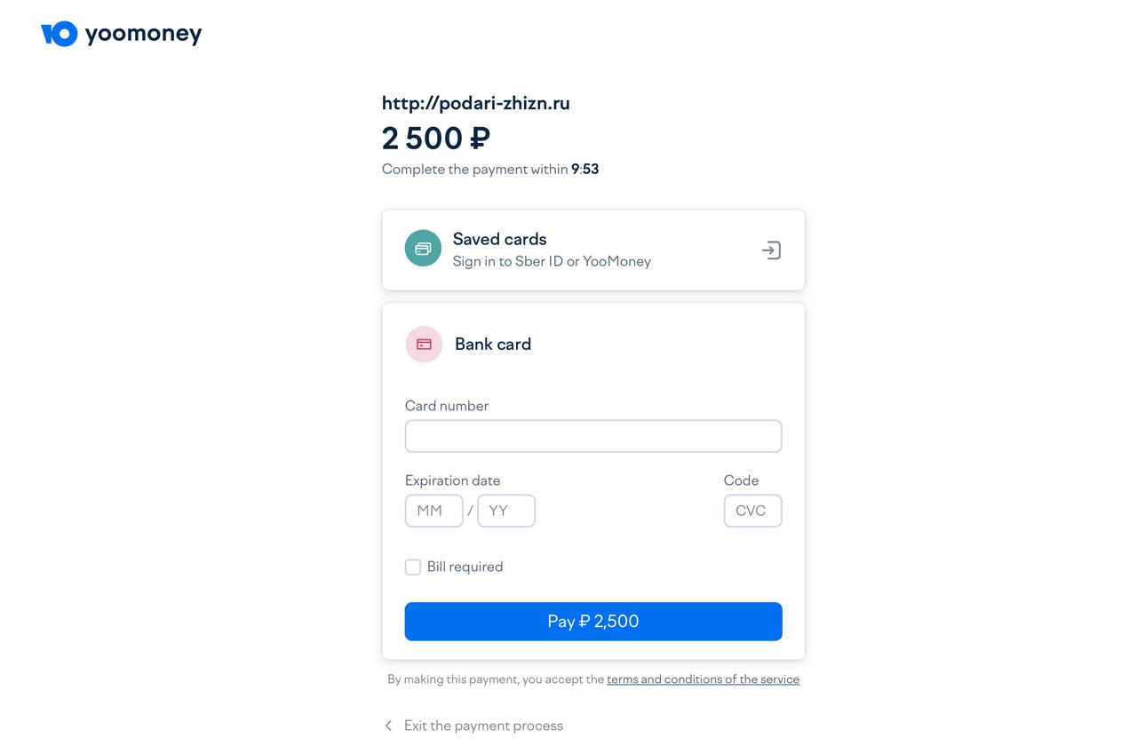Click the back chevron beside Exit
The height and width of the screenshot is (754, 1137).
point(388,726)
